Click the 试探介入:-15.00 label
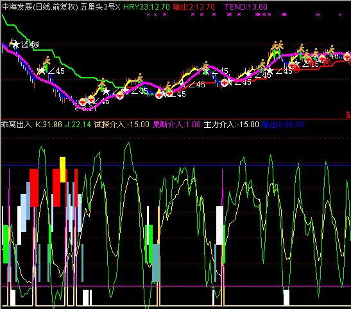The width and height of the screenshot is (351, 309). (121, 124)
